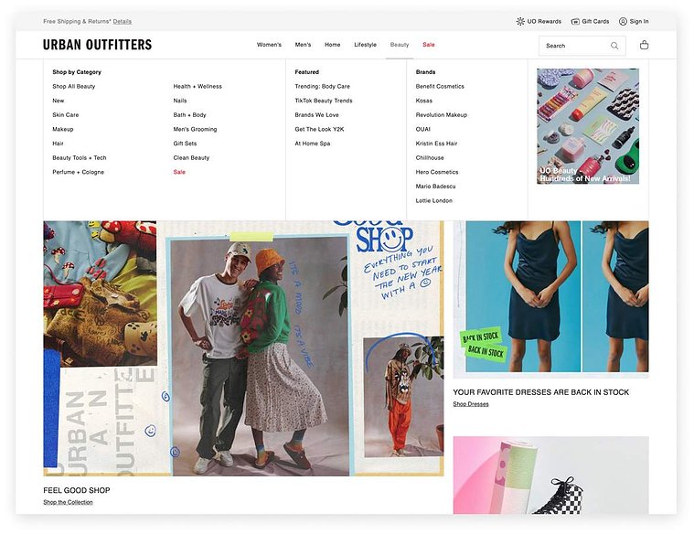Click the Feel Good Shop banner image

[x=243, y=348]
